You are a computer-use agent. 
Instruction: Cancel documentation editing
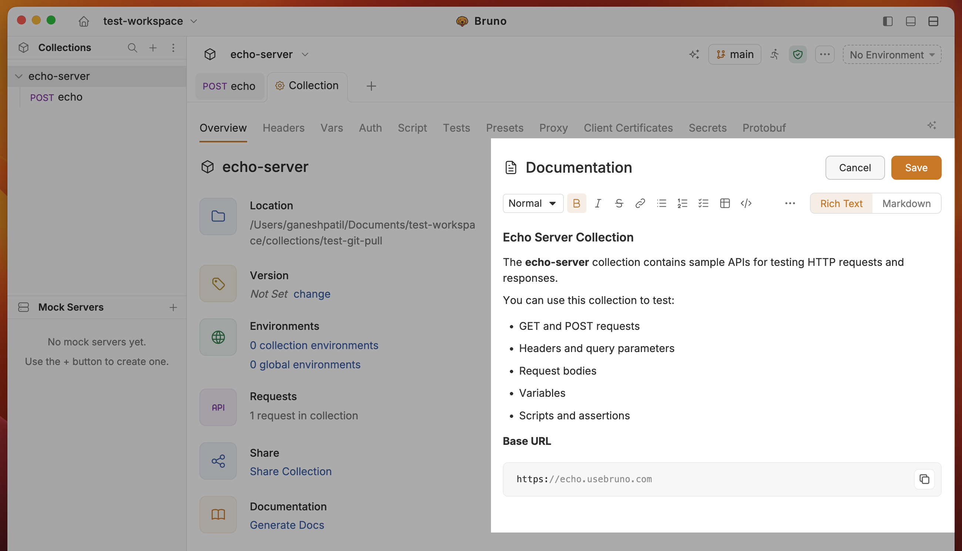[x=855, y=168]
